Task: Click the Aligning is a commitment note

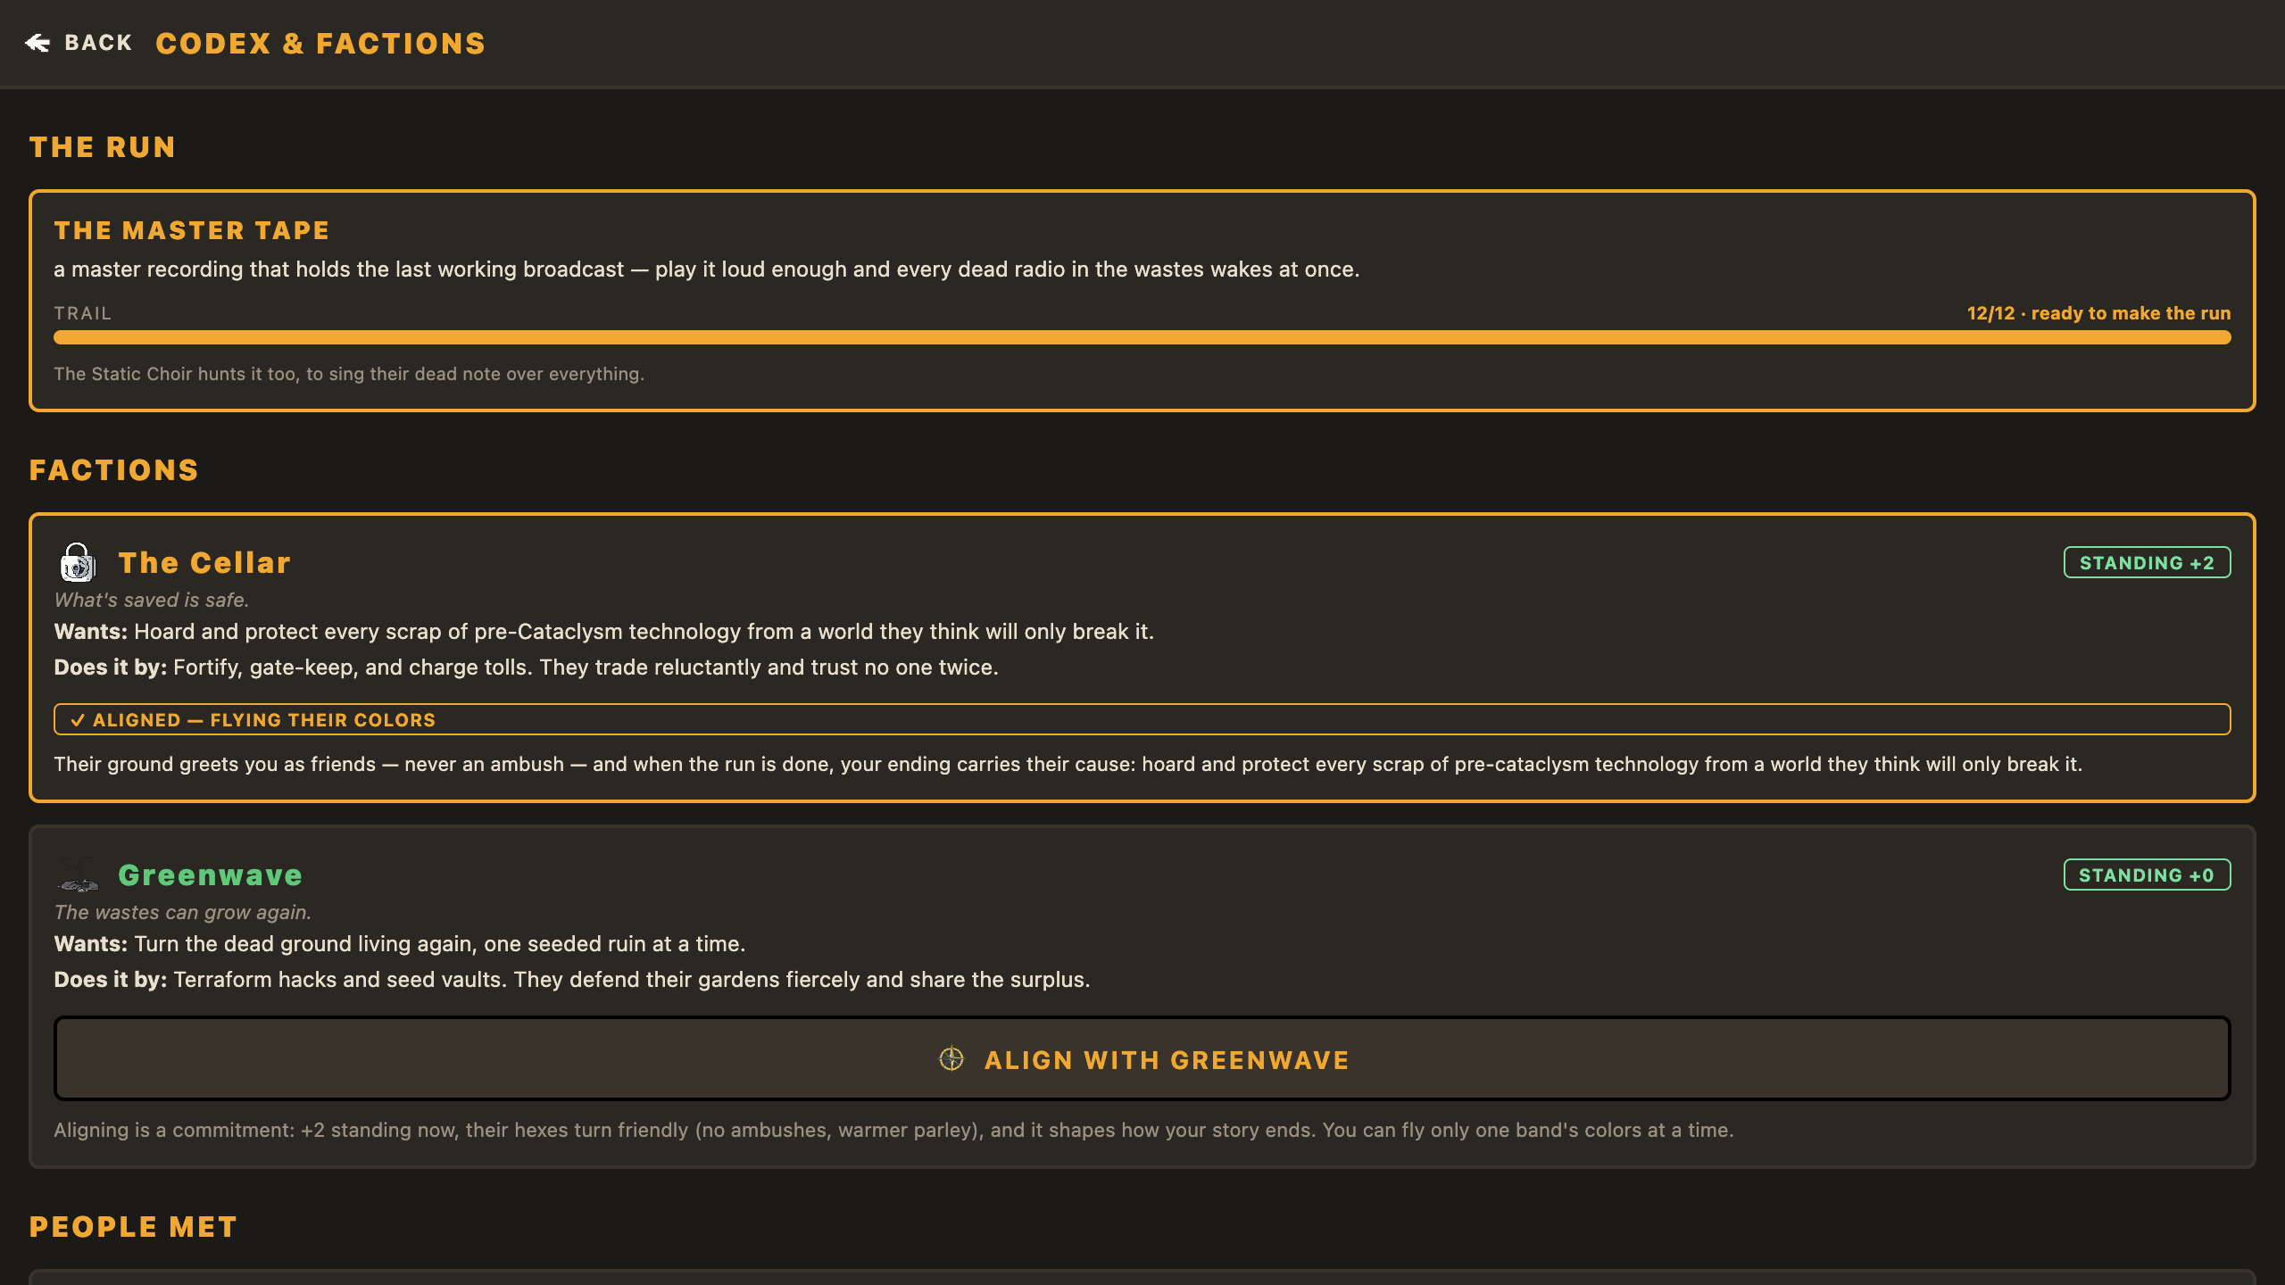Action: (893, 1130)
